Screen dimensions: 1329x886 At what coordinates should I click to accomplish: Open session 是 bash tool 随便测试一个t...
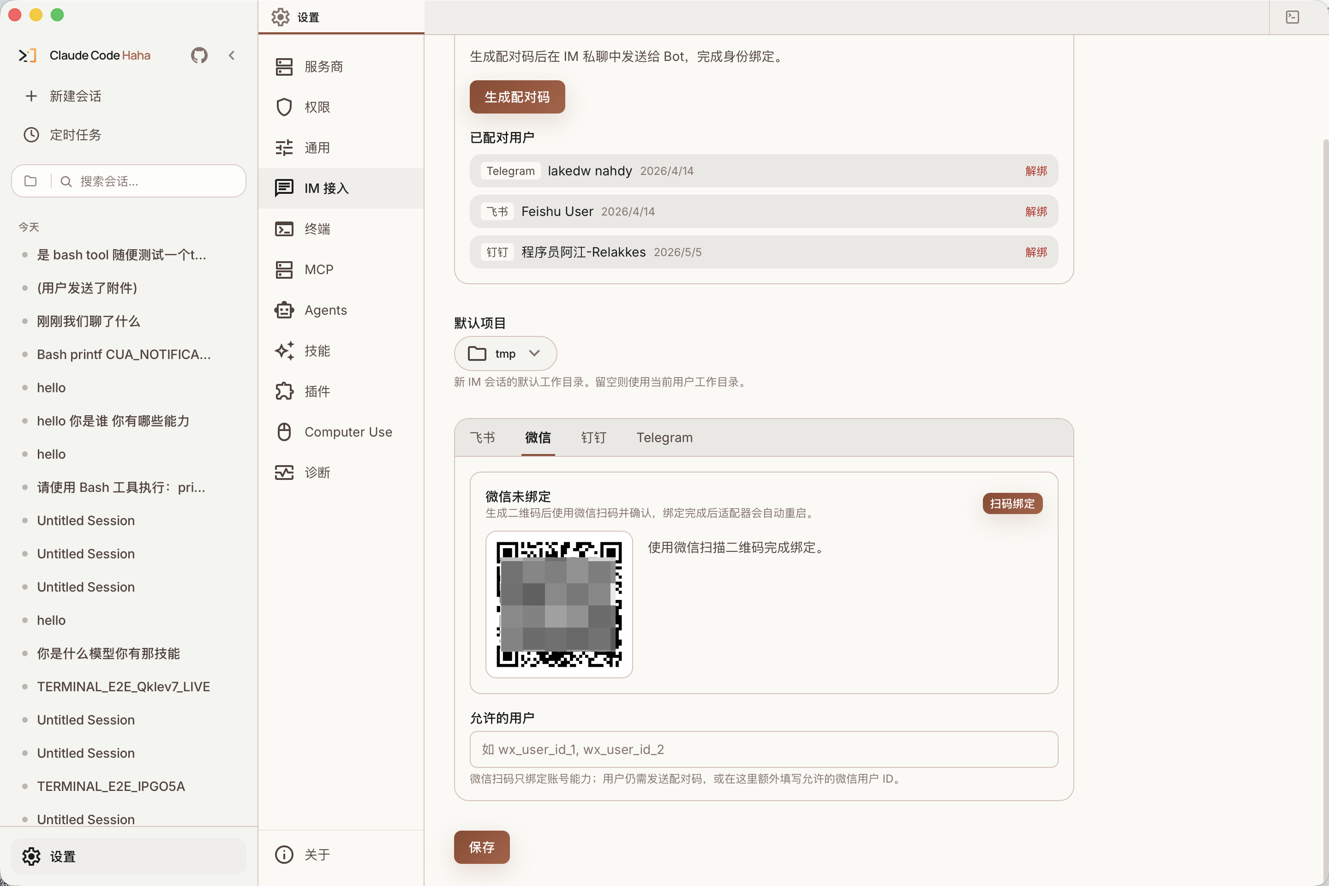click(x=129, y=255)
